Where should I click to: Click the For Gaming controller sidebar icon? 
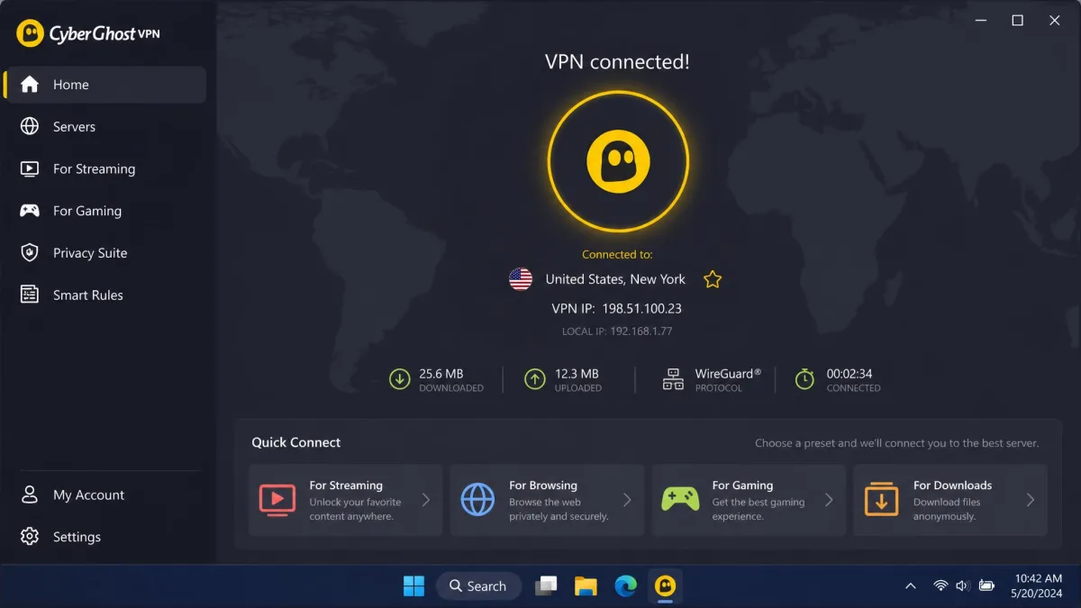coord(30,211)
